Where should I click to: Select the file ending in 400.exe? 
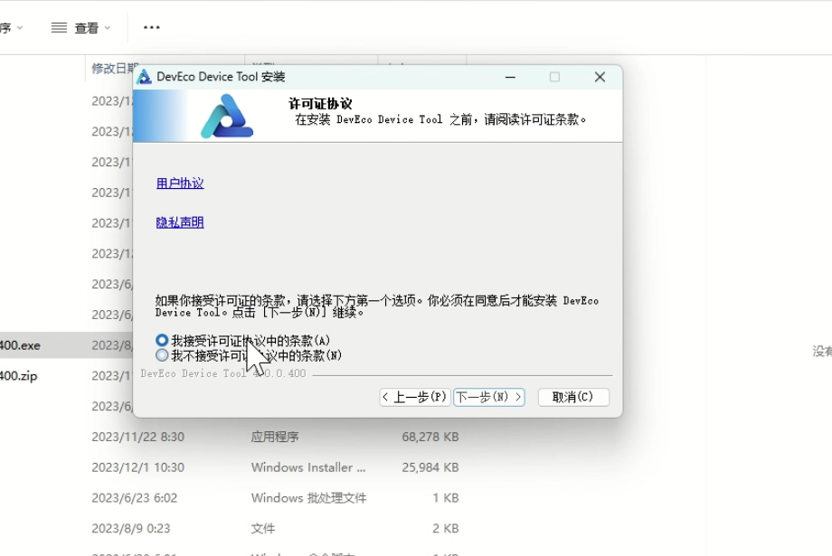coord(20,345)
